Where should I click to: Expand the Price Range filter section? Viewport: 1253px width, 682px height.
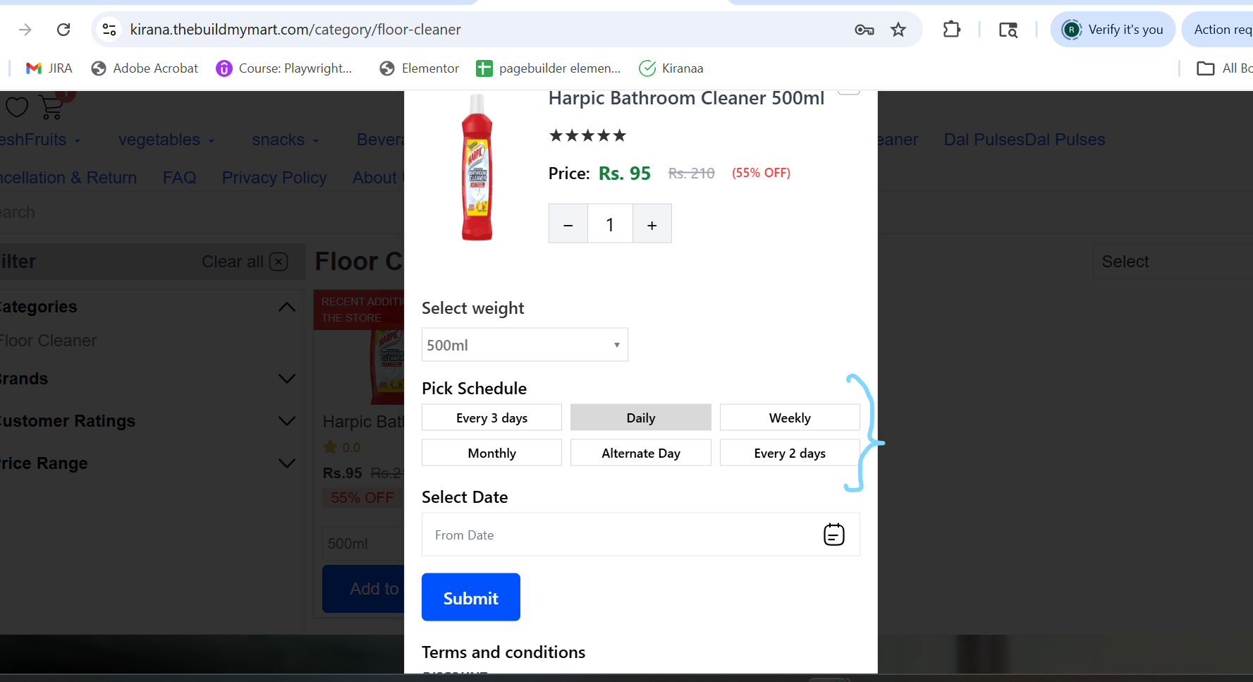pyautogui.click(x=287, y=463)
